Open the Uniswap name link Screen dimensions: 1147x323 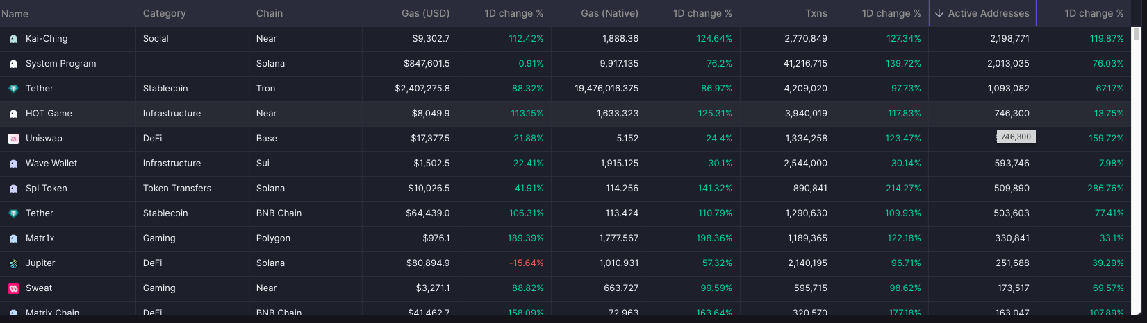click(x=44, y=139)
